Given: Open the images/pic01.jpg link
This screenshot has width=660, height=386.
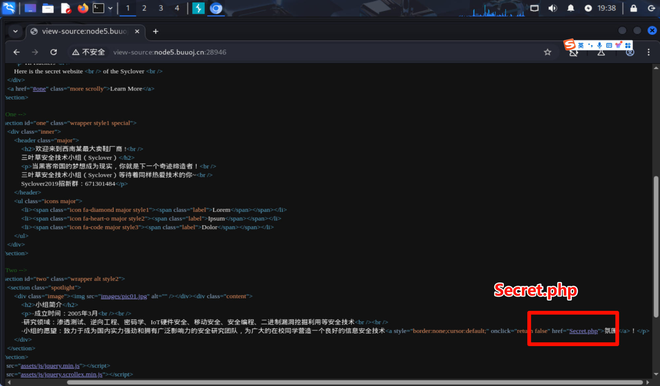Looking at the screenshot, I should pos(124,296).
